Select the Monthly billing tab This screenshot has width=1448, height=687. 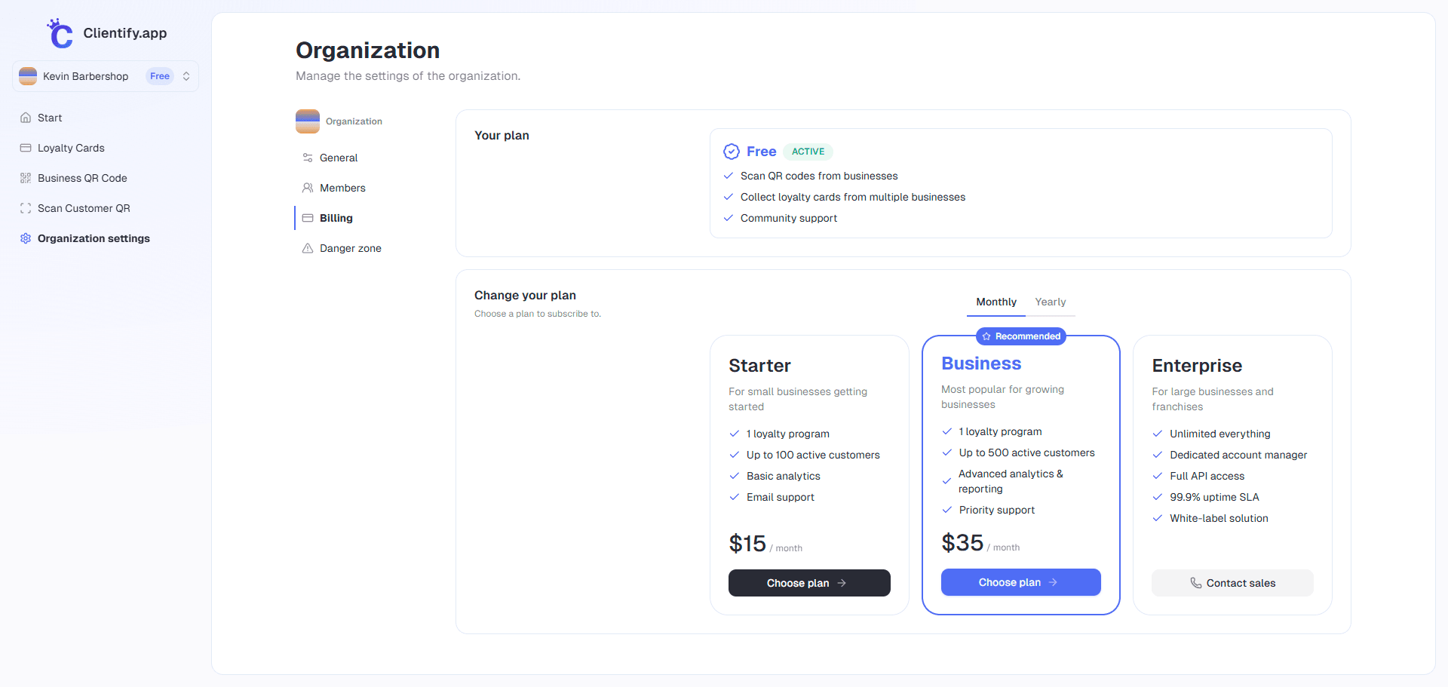995,302
